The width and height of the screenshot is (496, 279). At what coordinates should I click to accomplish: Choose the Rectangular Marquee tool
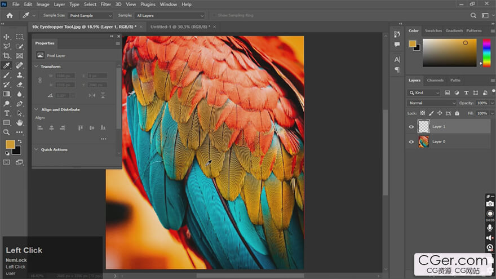tap(20, 37)
